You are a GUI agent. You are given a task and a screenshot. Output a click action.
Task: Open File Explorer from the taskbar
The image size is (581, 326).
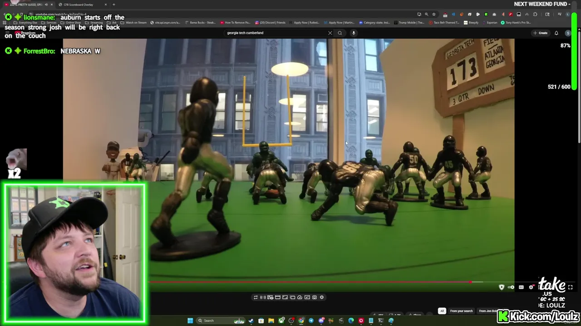(271, 321)
